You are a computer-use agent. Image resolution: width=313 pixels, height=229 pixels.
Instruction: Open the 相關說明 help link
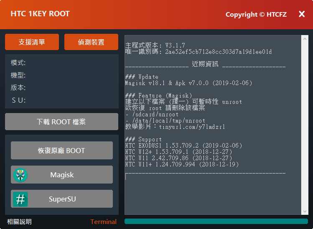coord(19,221)
